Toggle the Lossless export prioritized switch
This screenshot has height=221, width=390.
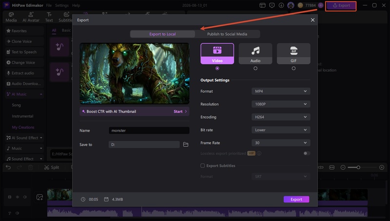tap(307, 153)
